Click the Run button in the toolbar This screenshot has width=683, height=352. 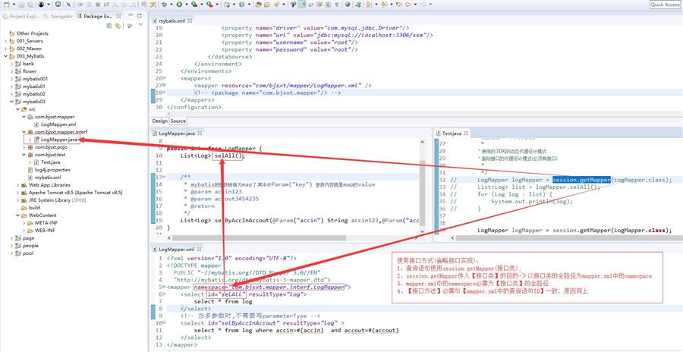[x=179, y=5]
